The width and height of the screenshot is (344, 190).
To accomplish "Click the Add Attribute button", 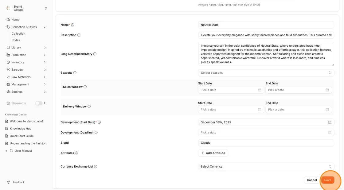I will (213, 153).
